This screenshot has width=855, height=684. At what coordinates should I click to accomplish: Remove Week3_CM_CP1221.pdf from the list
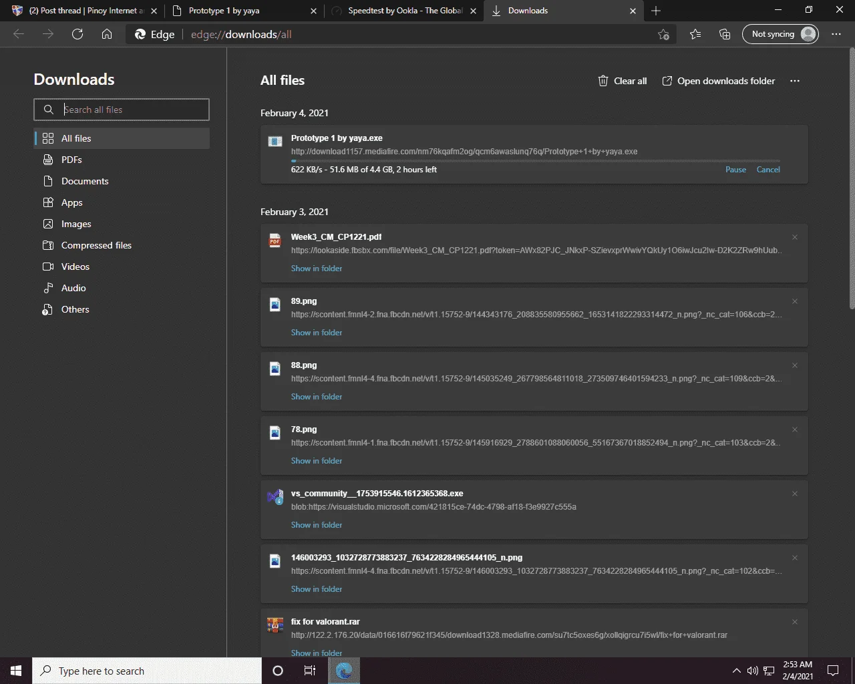(795, 237)
